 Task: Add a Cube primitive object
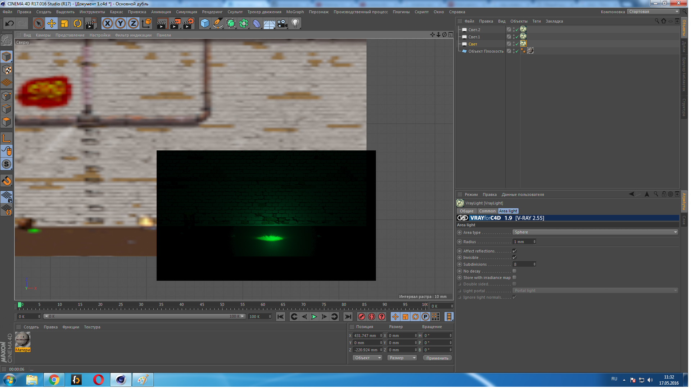[205, 24]
